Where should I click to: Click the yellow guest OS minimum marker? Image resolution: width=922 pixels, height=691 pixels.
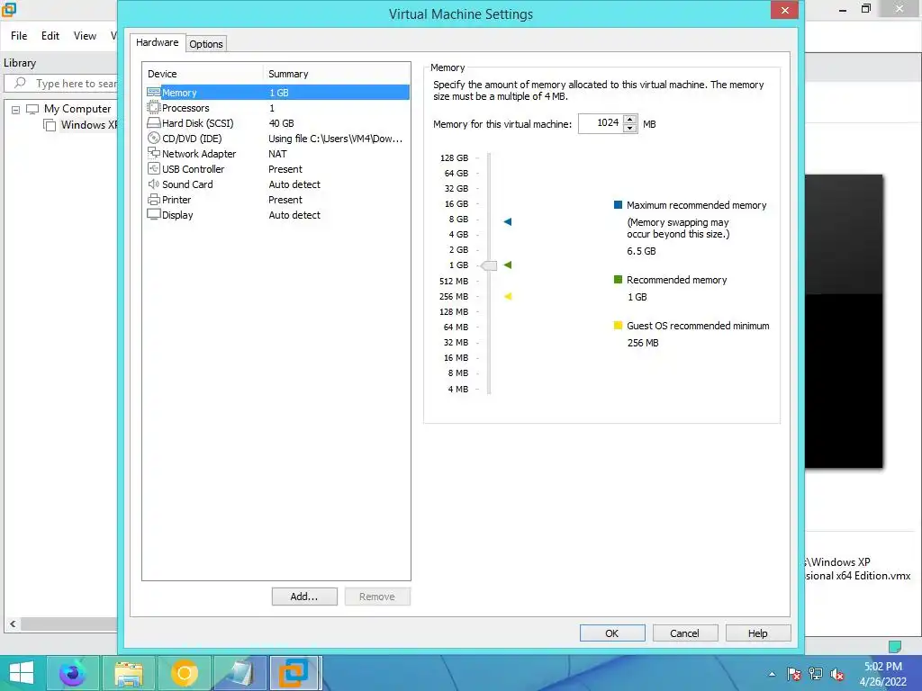coord(508,296)
